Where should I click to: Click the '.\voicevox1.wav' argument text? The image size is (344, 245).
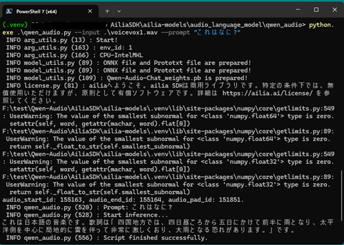point(131,33)
